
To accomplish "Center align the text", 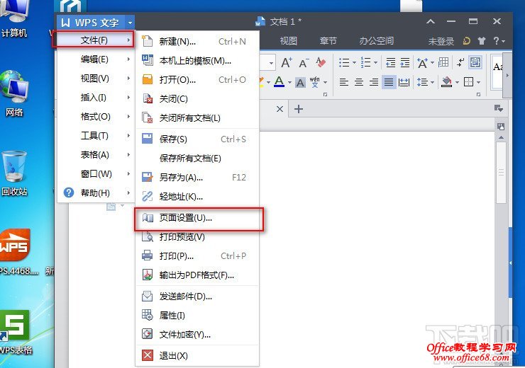I will pos(359,82).
